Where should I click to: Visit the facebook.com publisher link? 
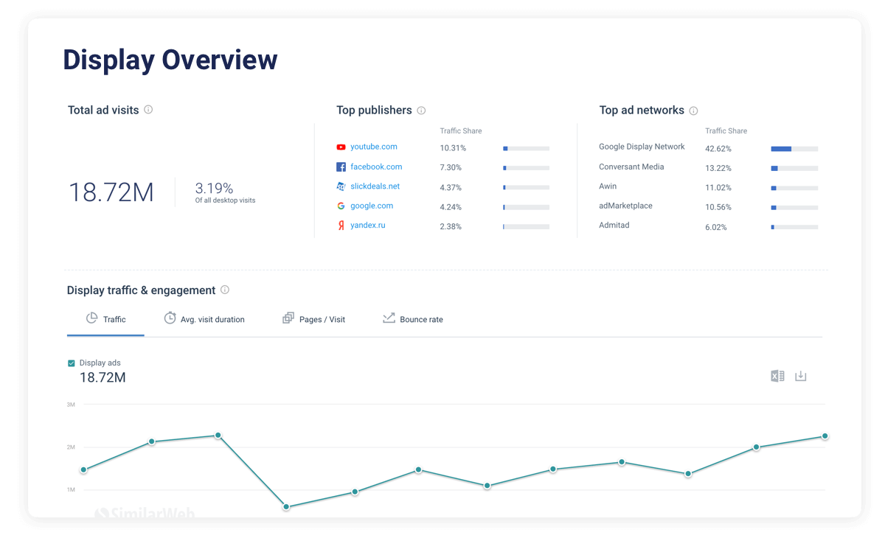(x=377, y=167)
